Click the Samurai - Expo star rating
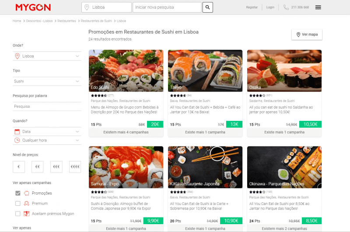The height and width of the screenshot is (232, 350). tap(99, 192)
